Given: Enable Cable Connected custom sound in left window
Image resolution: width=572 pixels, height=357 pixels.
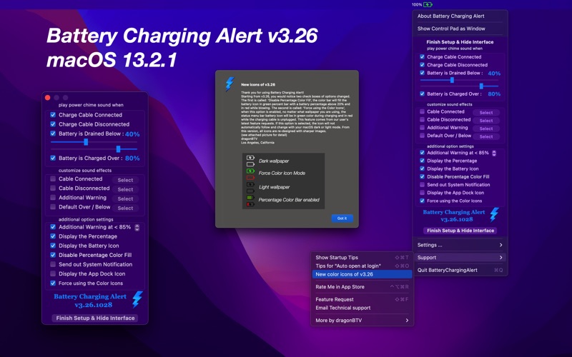Looking at the screenshot, I should (x=53, y=179).
